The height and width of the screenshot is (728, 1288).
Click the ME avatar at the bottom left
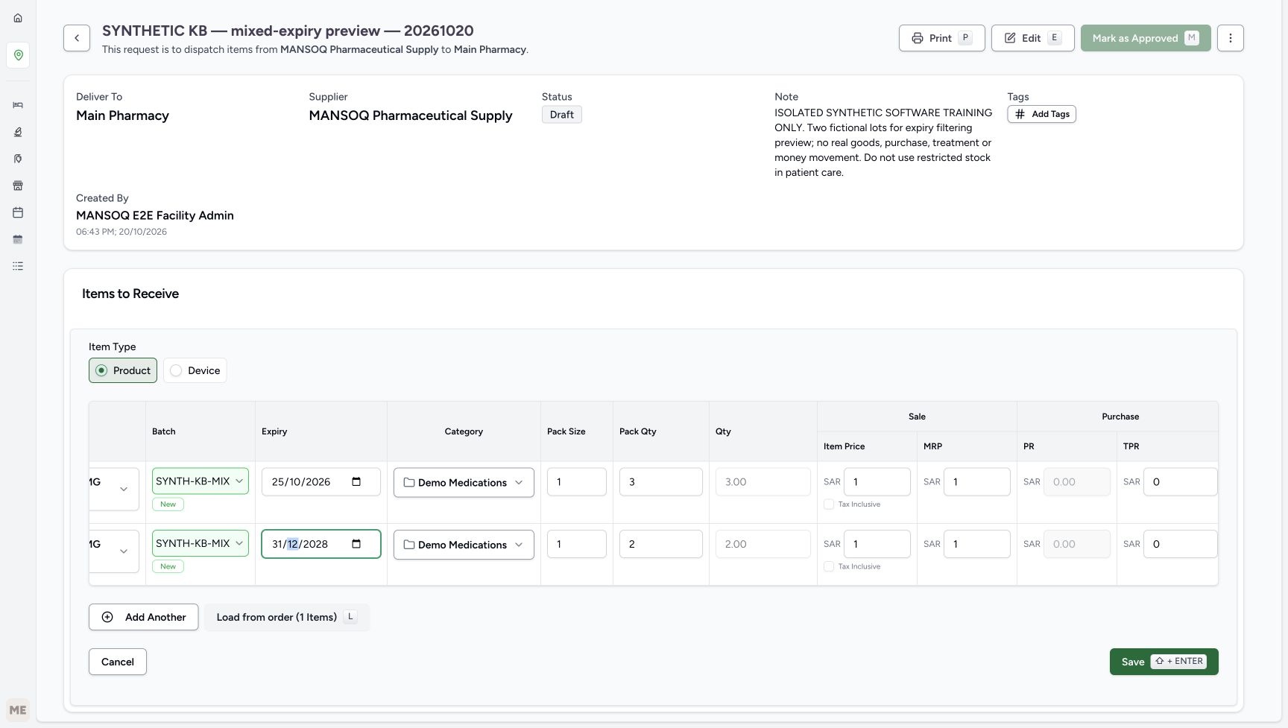click(x=18, y=710)
